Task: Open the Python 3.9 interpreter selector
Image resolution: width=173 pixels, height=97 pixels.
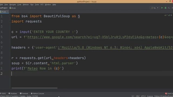Action: pyautogui.click(x=164, y=96)
